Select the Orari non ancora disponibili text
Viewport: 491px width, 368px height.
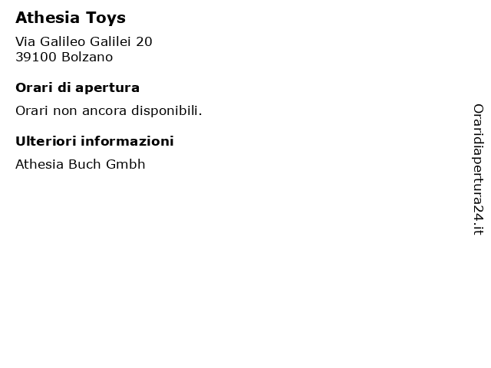(x=109, y=110)
